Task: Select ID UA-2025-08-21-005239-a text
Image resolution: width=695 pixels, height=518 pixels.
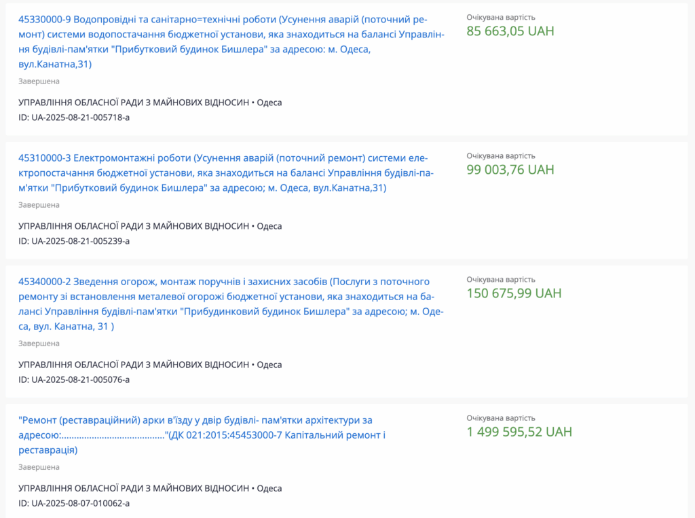Action: 74,241
